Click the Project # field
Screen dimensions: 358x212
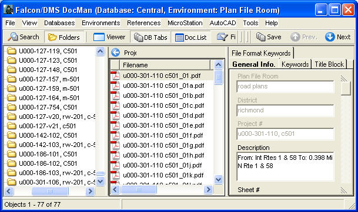pos(285,134)
